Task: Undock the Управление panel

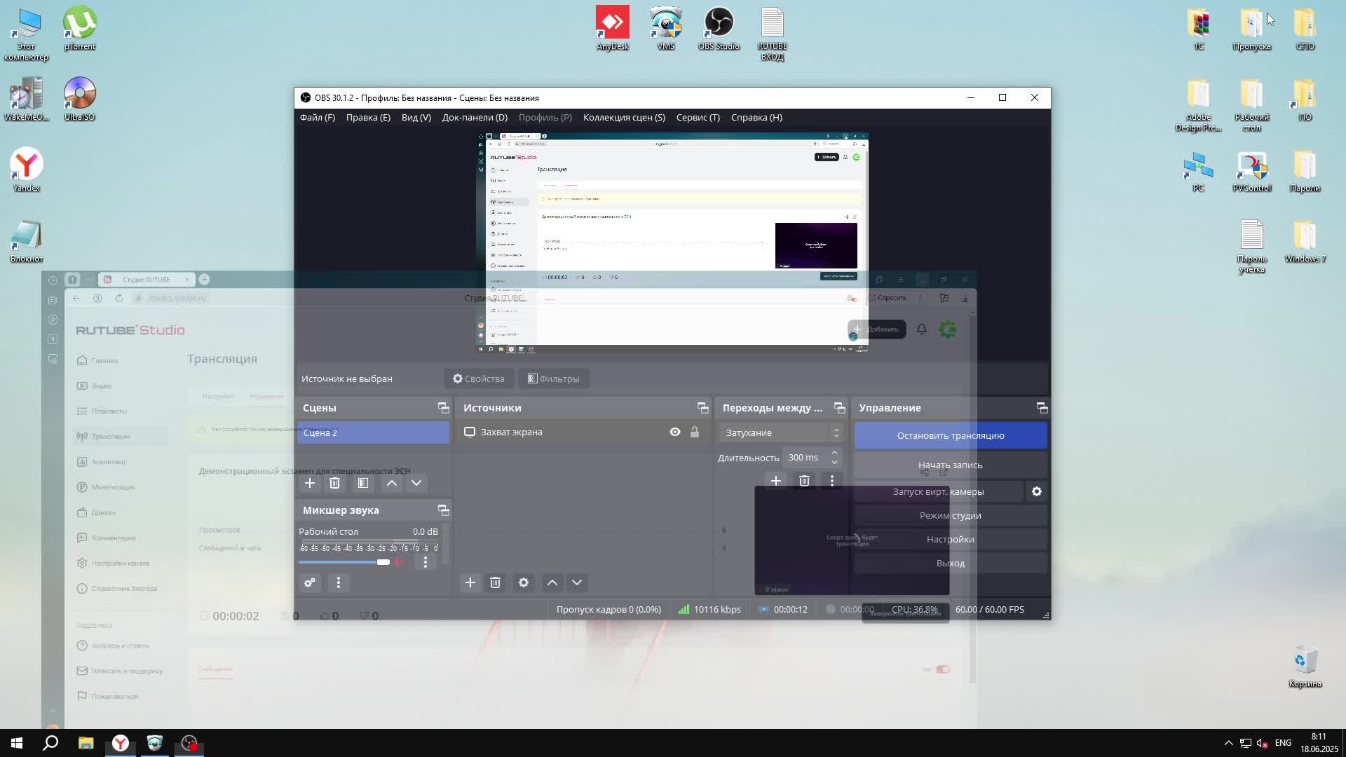Action: [1042, 408]
